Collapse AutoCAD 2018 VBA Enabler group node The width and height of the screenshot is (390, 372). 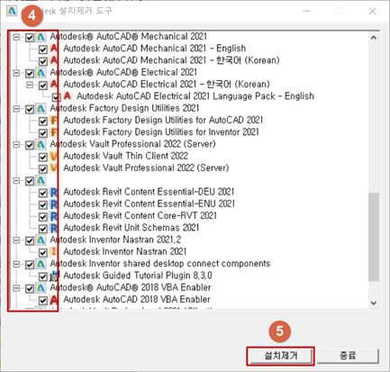(16, 288)
